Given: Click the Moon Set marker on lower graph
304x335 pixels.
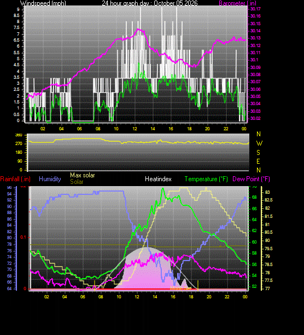Looking at the screenshot, I should coord(180,288).
